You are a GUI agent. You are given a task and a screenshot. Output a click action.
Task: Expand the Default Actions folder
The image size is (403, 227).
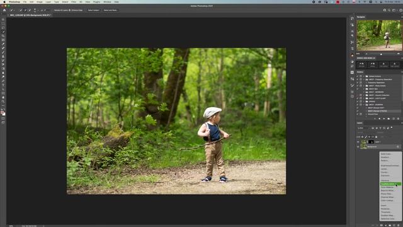pyautogui.click(x=364, y=76)
